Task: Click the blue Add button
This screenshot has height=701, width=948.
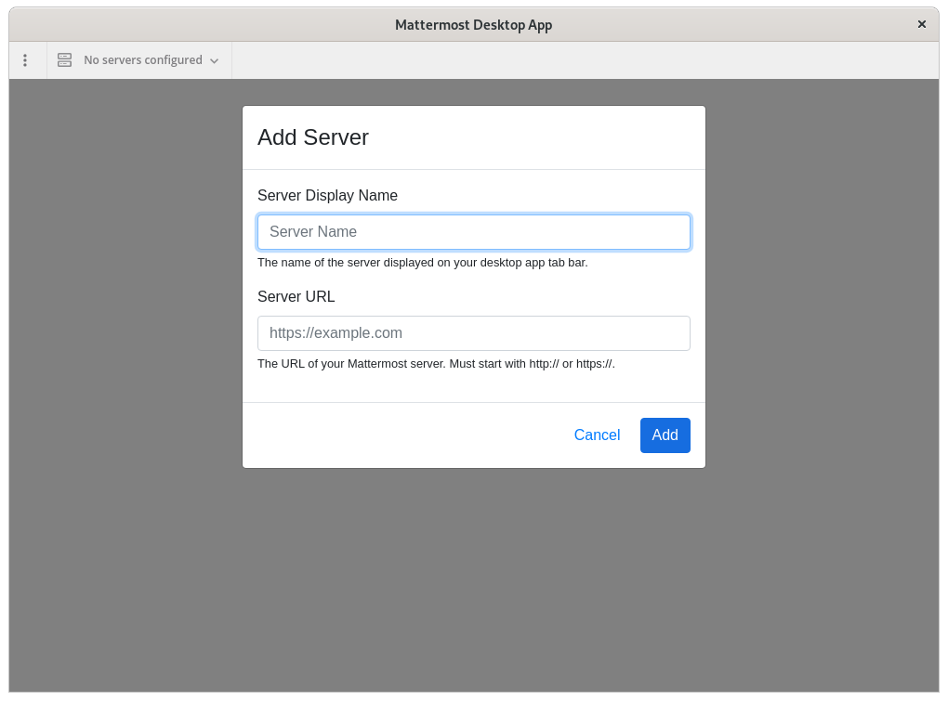Action: point(665,435)
